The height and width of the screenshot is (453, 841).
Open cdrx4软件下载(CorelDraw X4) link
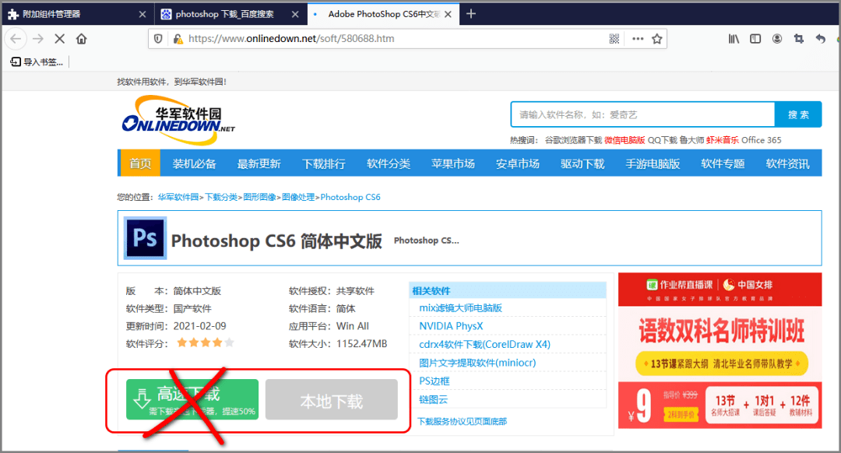[485, 344]
